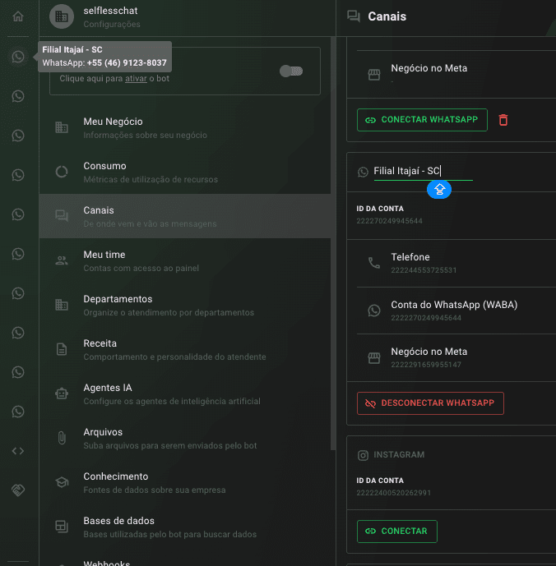
Task: Open the code brackets icon in sidebar
Action: click(18, 451)
